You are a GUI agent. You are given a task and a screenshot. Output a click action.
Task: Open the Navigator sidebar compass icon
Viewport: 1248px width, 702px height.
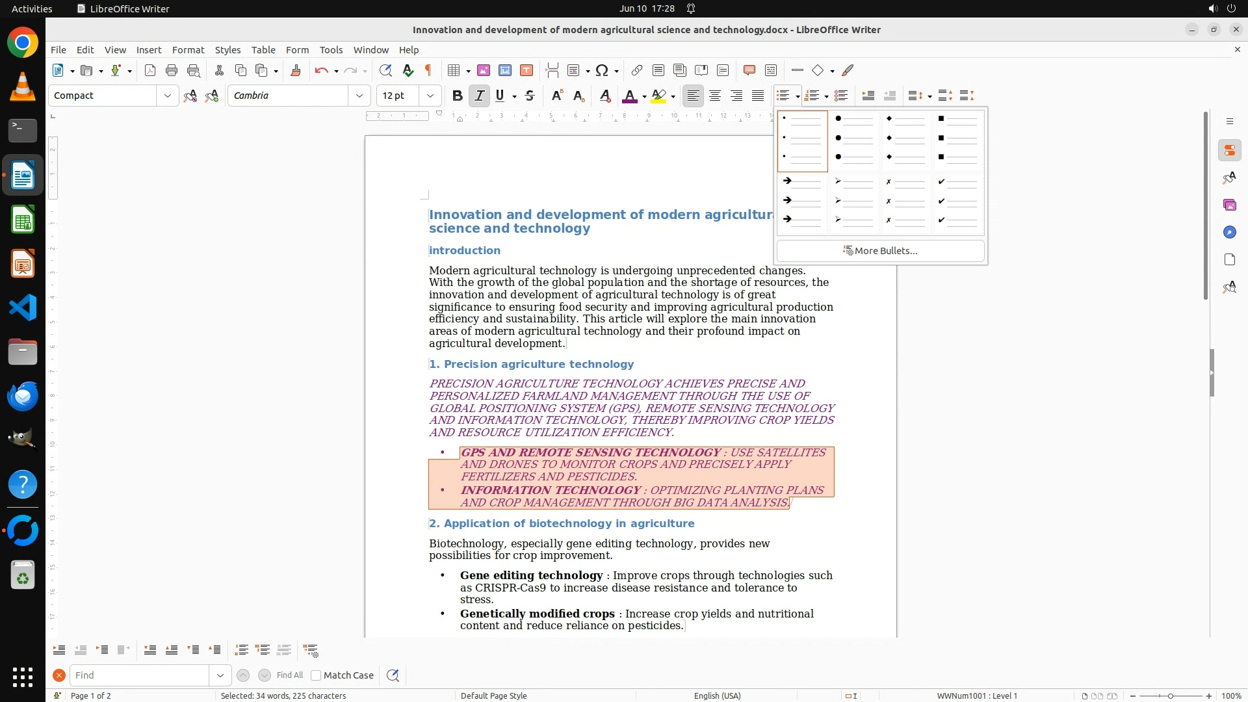point(1229,232)
